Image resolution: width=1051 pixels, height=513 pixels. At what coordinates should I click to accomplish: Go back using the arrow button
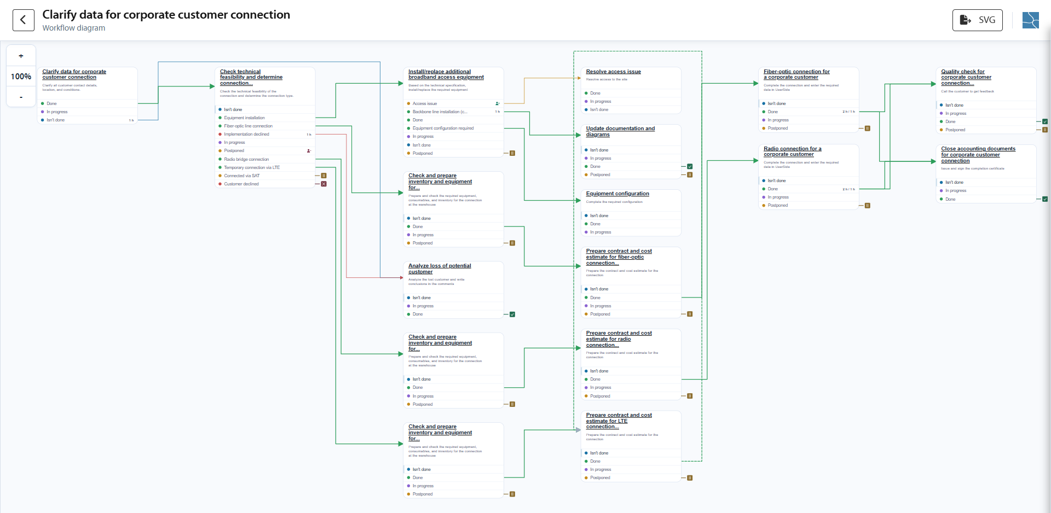(x=23, y=20)
